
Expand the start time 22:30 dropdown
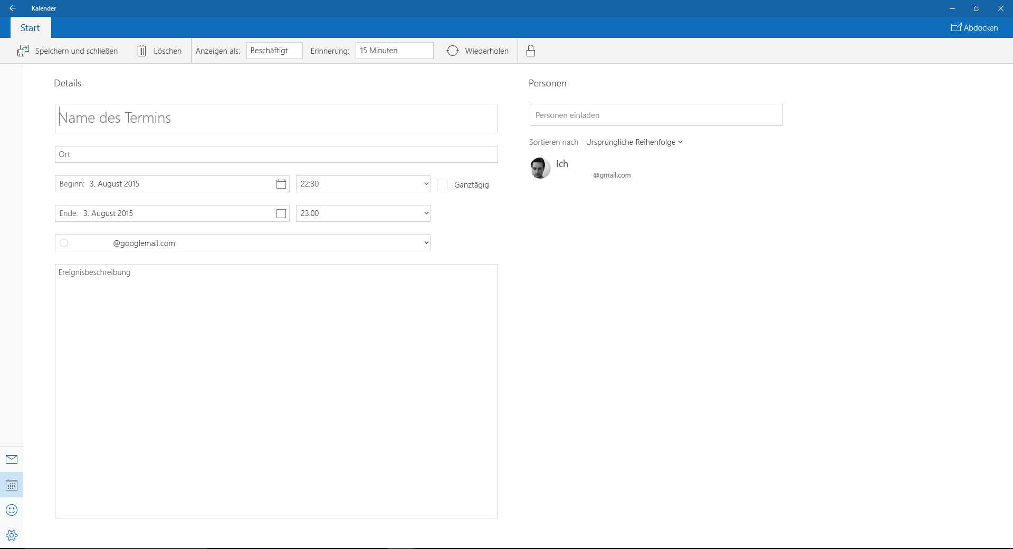tap(363, 184)
